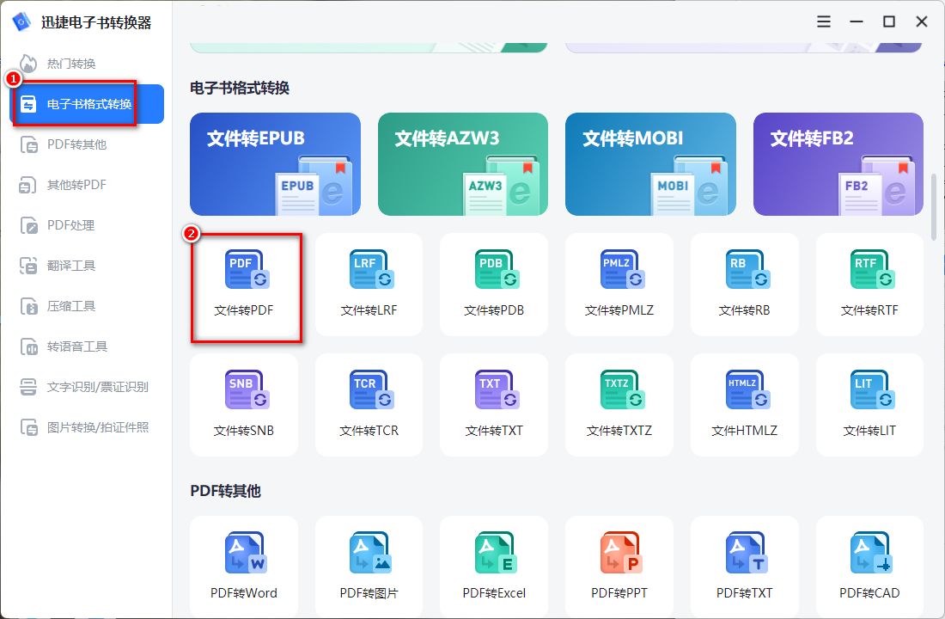Open the 文件转LRF converter
This screenshot has height=619, width=945.
coord(369,285)
